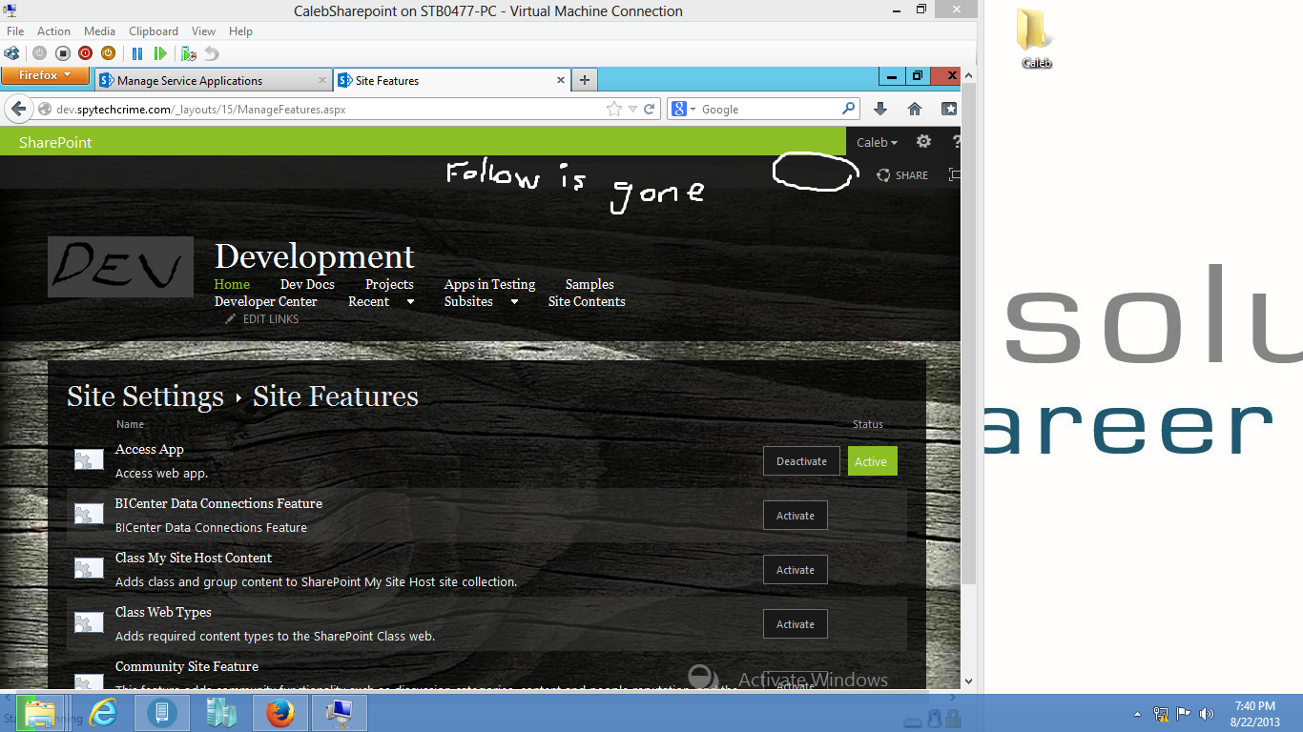The height and width of the screenshot is (732, 1303).
Task: Click the Site Settings breadcrumb
Action: tap(145, 396)
